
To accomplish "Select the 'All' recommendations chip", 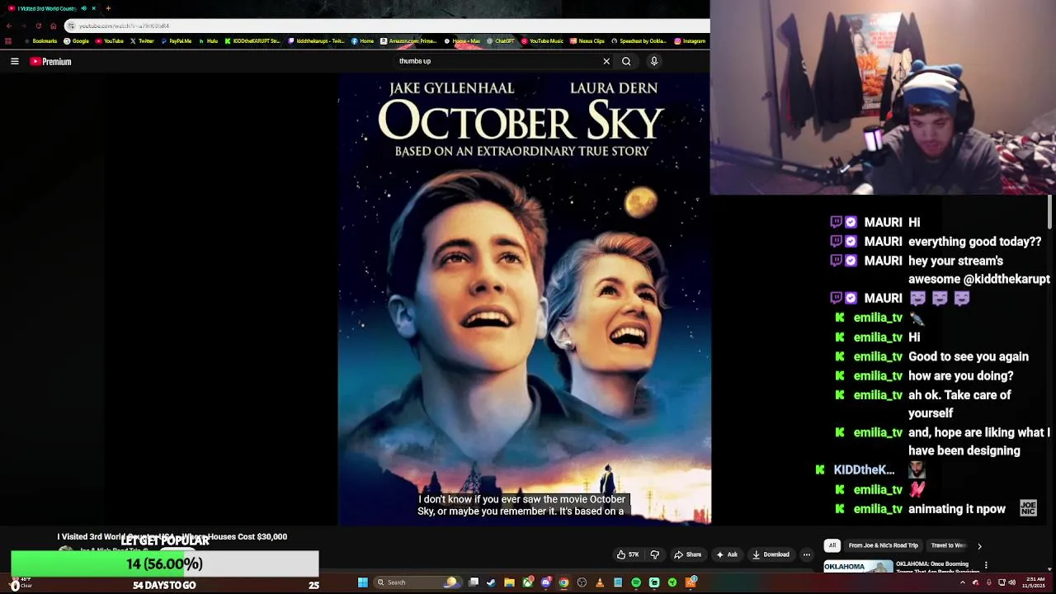I will [832, 545].
